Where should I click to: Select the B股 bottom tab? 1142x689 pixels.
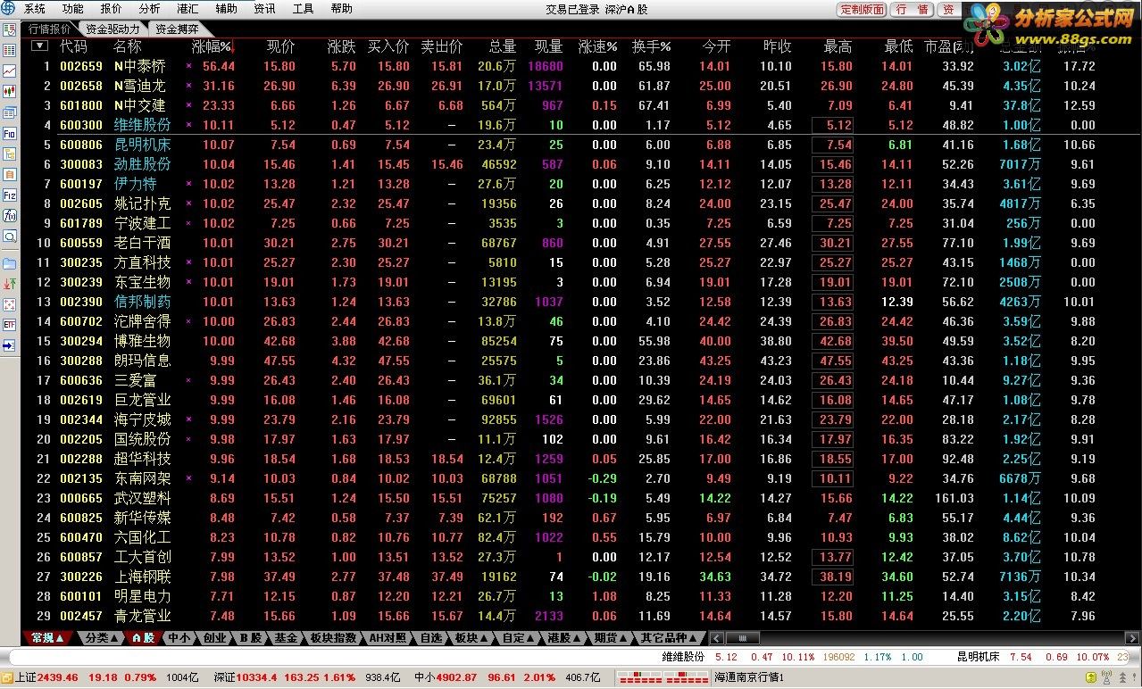click(251, 638)
